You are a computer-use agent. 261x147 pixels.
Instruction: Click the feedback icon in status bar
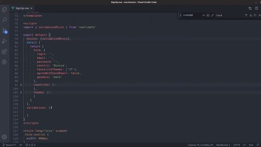pos(258,145)
